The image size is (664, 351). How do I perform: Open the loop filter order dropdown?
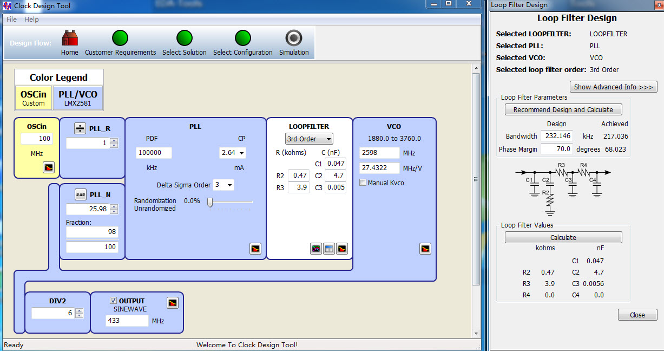[309, 139]
